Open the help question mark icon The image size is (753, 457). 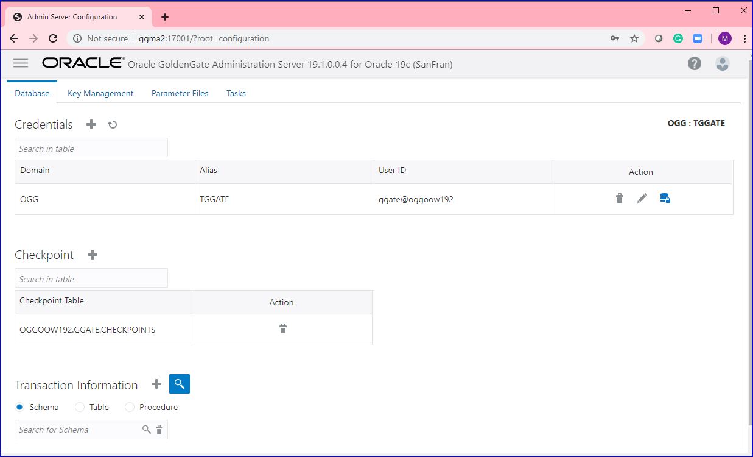click(x=695, y=63)
